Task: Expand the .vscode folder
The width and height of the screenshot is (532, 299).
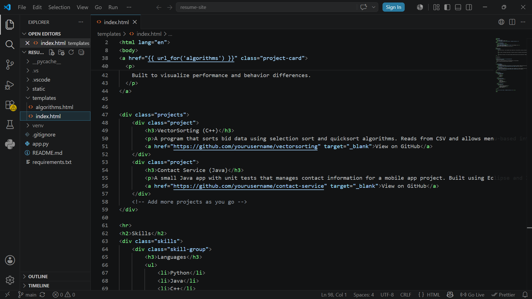Action: point(55,80)
